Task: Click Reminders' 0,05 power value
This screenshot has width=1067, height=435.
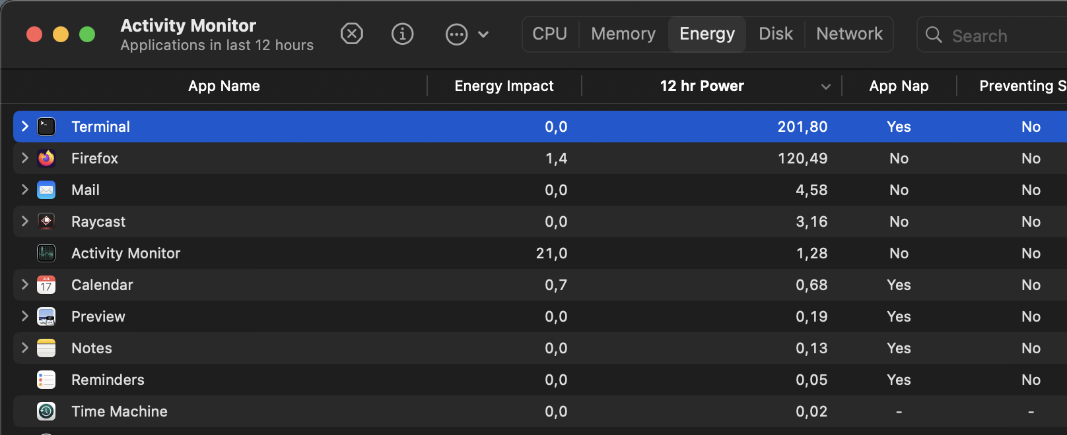Action: [811, 380]
